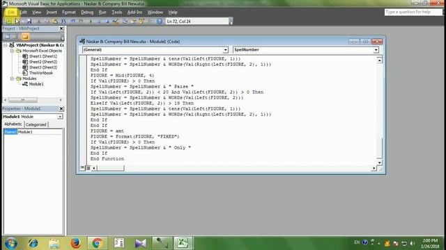This screenshot has width=446, height=250.
Task: Collapse the Modules folder node
Action: (x=12, y=78)
